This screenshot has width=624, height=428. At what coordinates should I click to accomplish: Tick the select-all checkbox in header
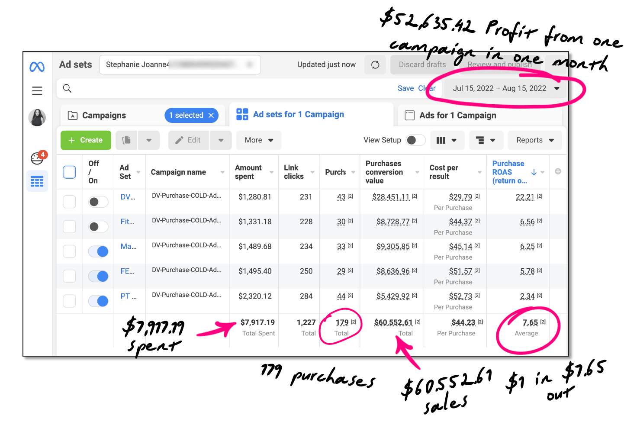coord(69,172)
